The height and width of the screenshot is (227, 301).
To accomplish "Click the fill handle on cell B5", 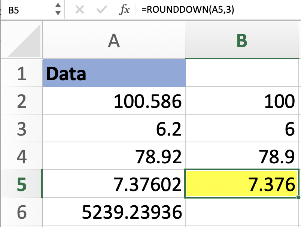I will coord(298,197).
